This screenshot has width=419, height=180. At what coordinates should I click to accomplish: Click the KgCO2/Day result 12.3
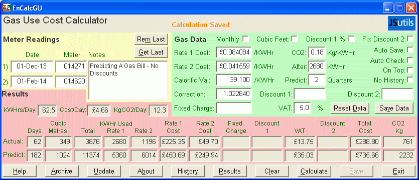(x=159, y=110)
